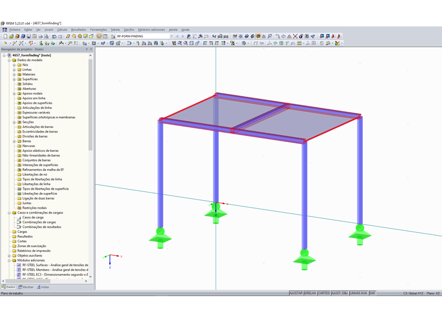
Task: Open a file with folder icon
Action: tap(11, 36)
